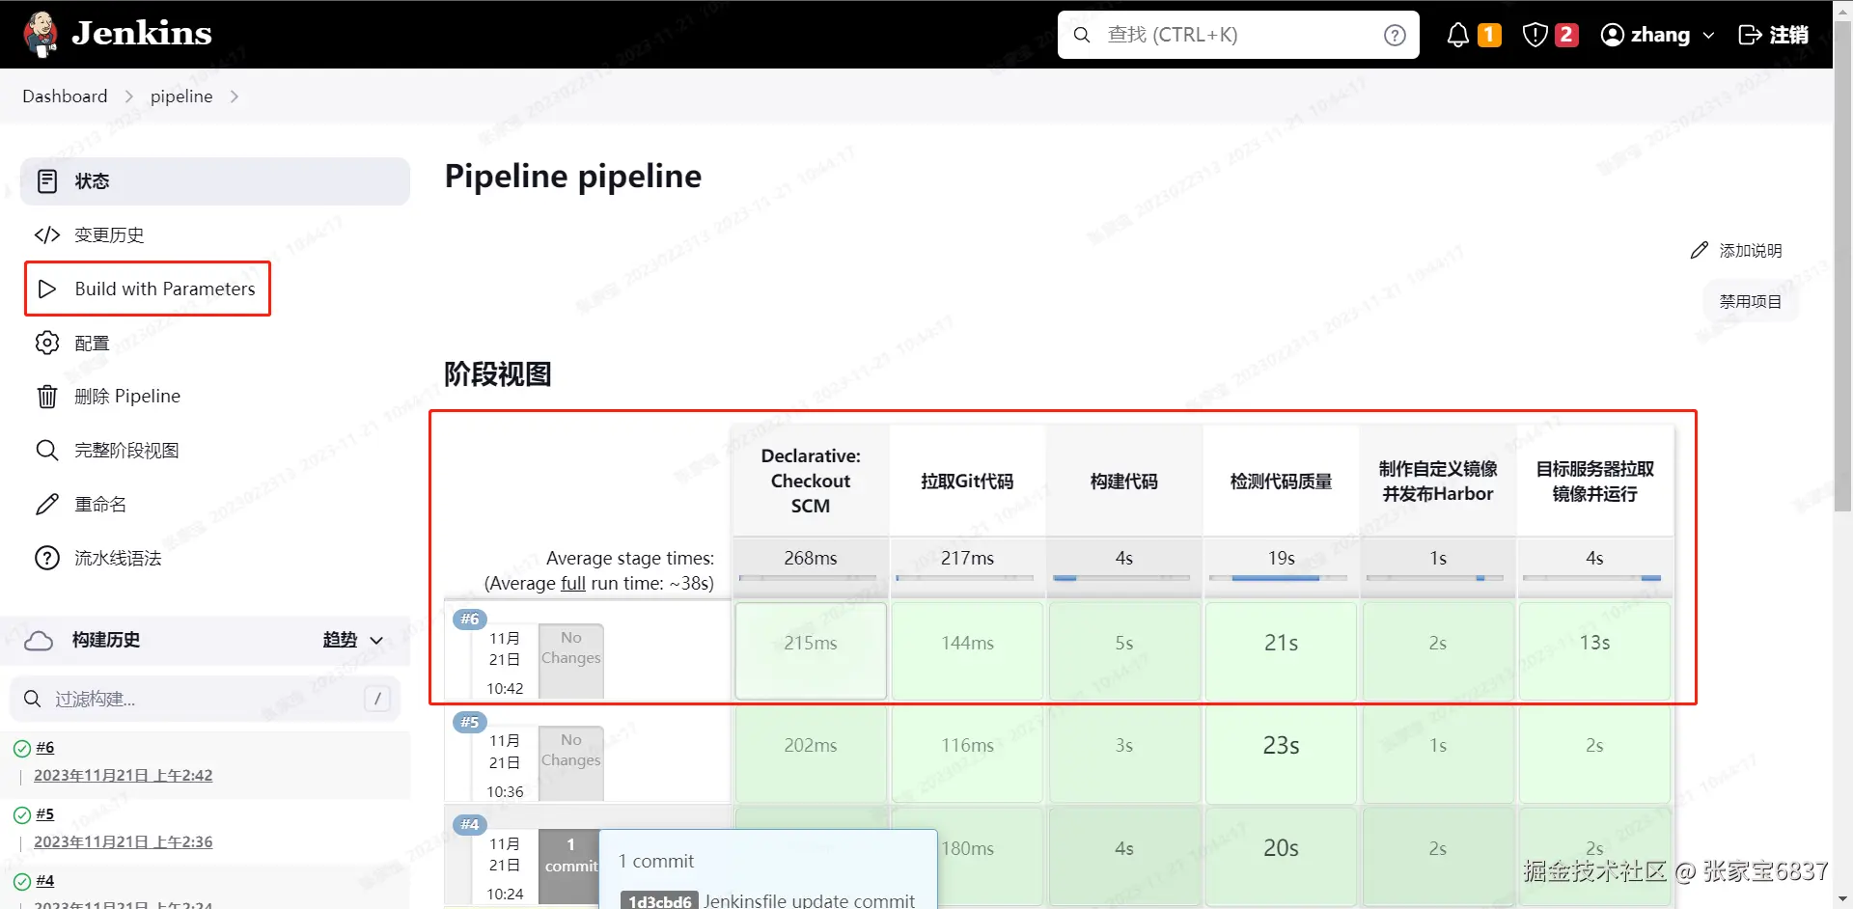
Task: Click the 目标服务器拉取 average time bar
Action: click(x=1593, y=577)
